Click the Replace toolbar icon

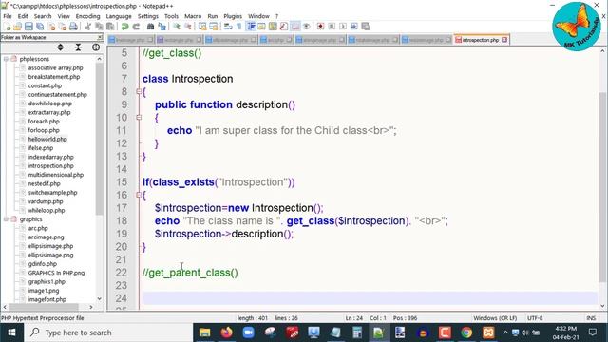click(x=162, y=27)
